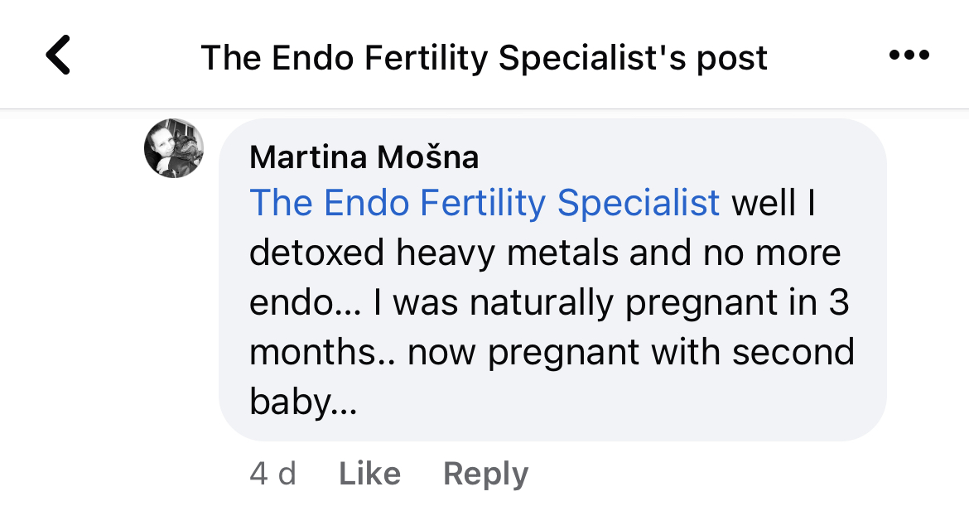Click the commenter name Martina Mošna
969x506 pixels.
tap(364, 157)
